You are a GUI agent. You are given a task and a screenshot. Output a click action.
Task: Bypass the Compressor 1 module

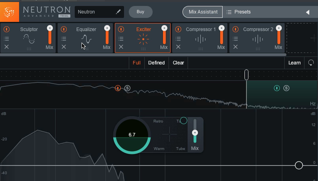(x=178, y=29)
